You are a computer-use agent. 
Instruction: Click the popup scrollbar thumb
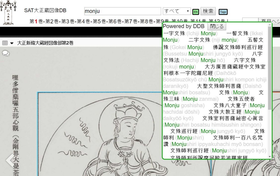click(270, 68)
